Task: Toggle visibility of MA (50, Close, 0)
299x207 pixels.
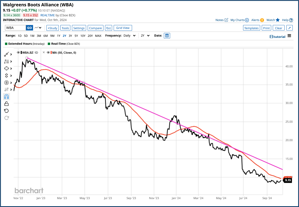Action: click(x=48, y=53)
